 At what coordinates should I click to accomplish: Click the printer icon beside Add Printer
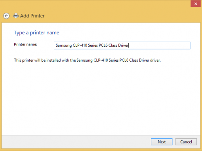[x=16, y=16]
